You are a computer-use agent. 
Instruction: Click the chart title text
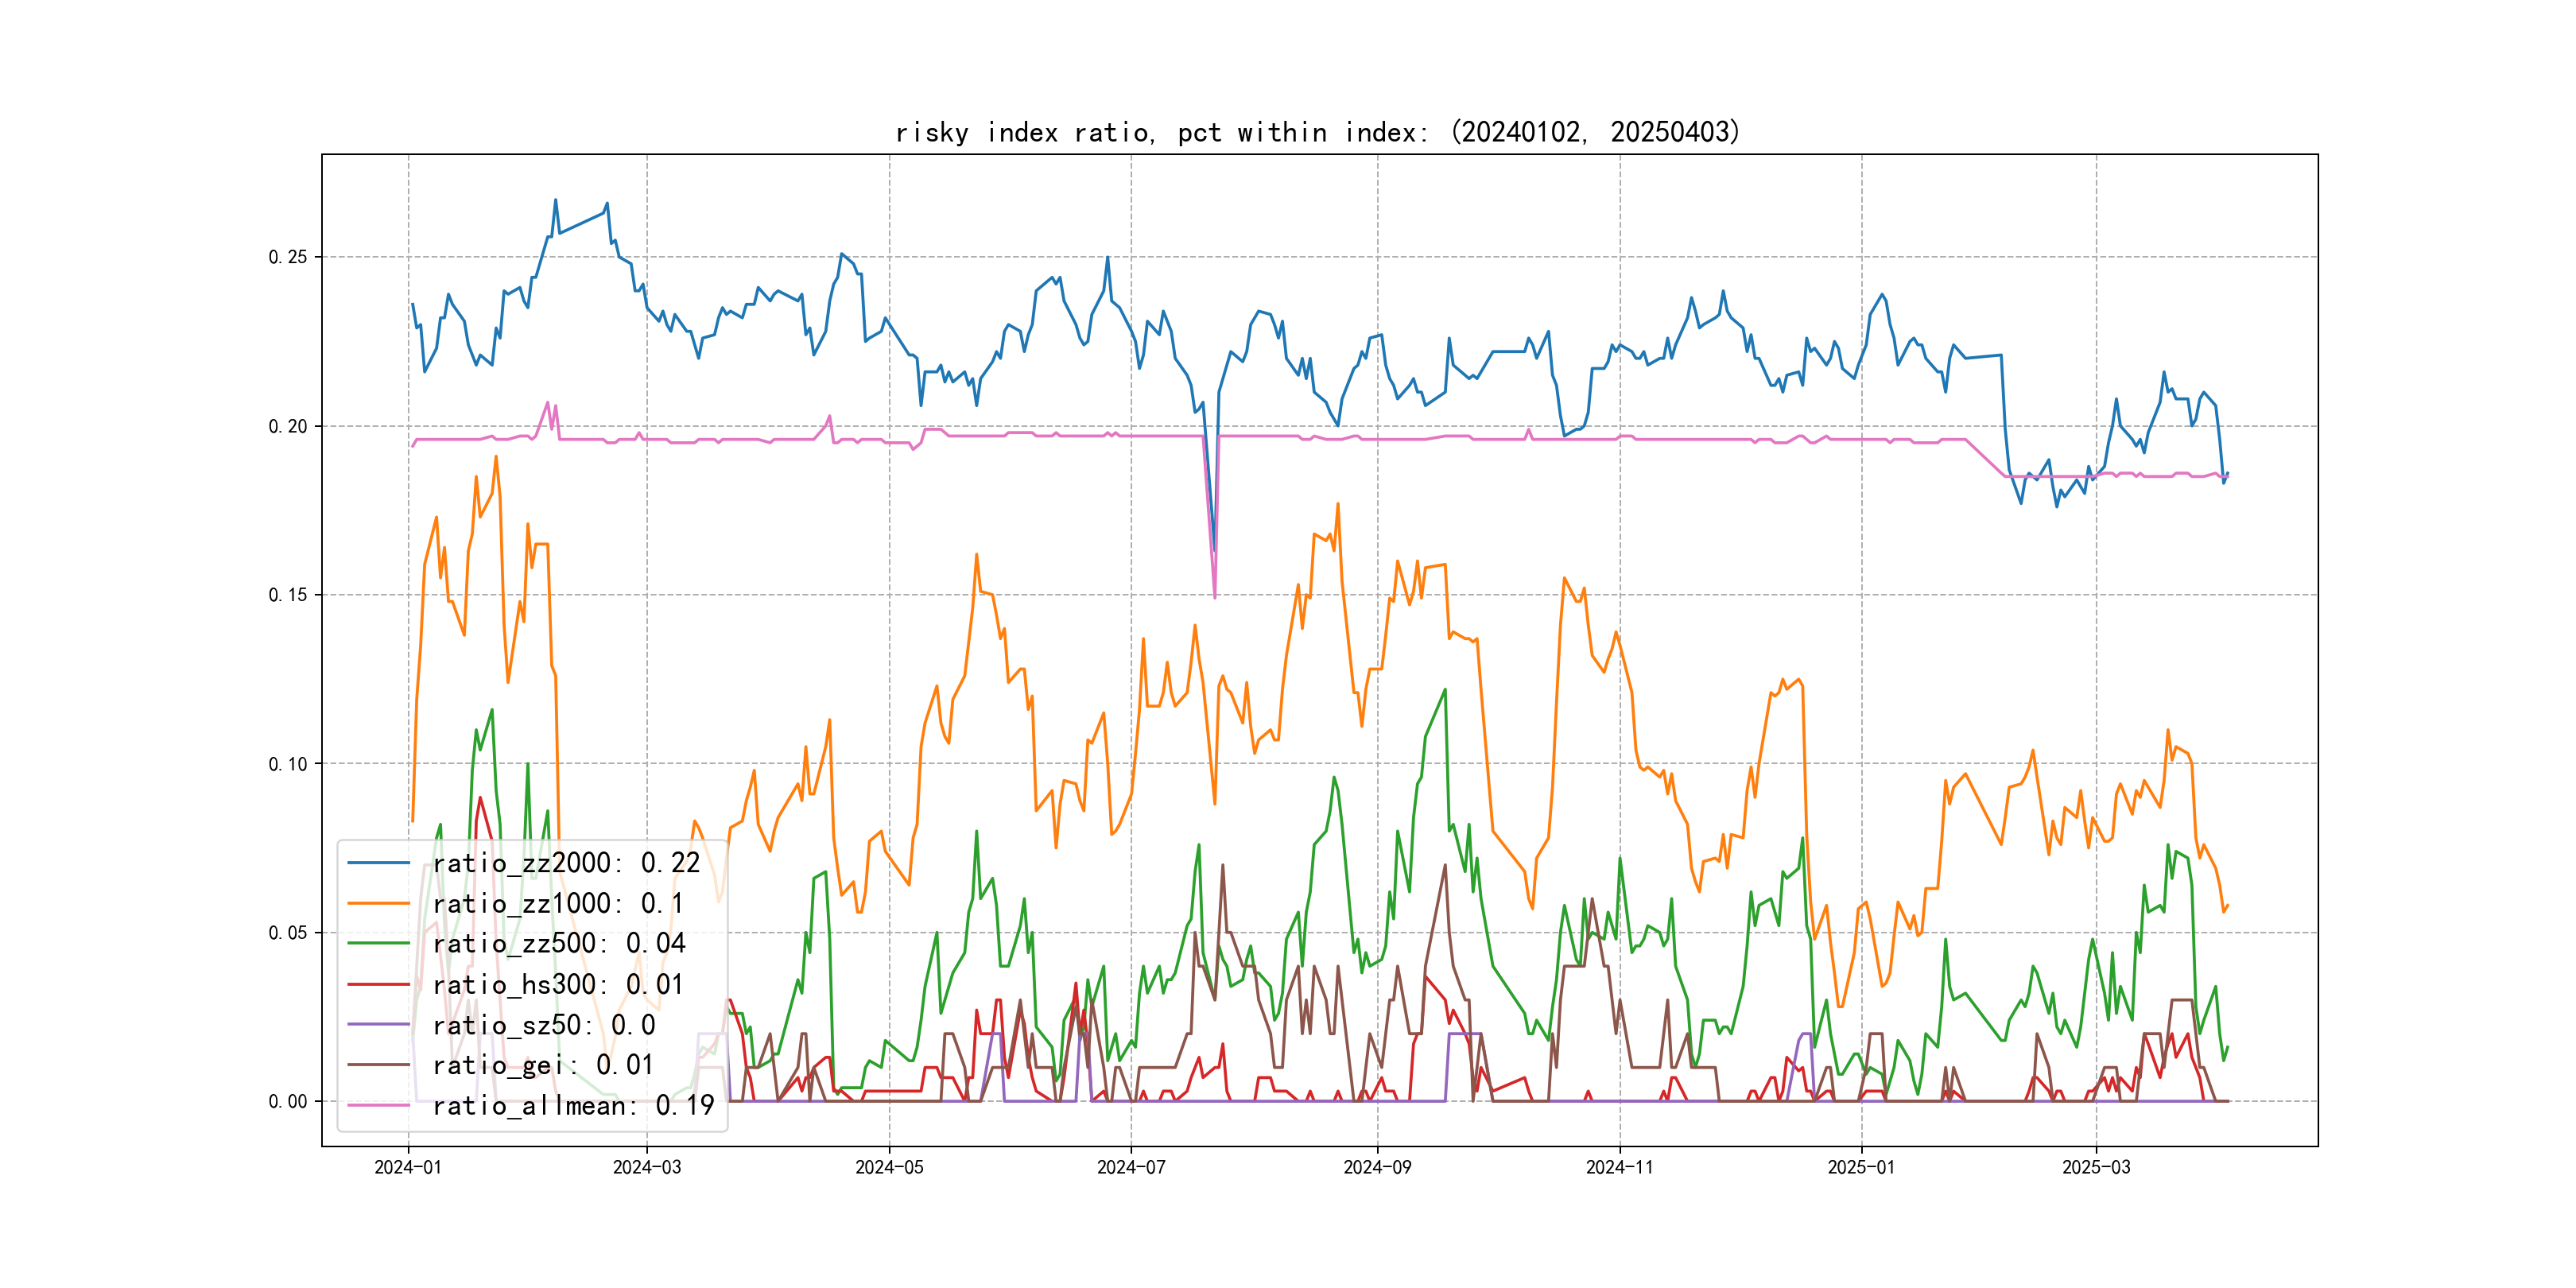(x=1317, y=132)
